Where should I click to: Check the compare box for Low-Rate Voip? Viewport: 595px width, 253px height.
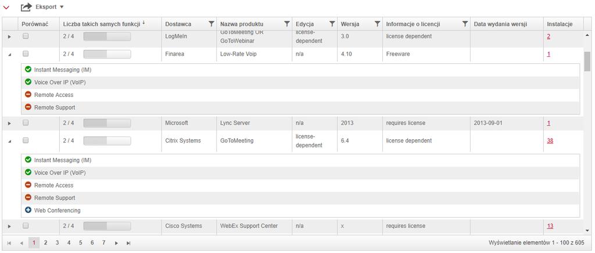pos(25,53)
